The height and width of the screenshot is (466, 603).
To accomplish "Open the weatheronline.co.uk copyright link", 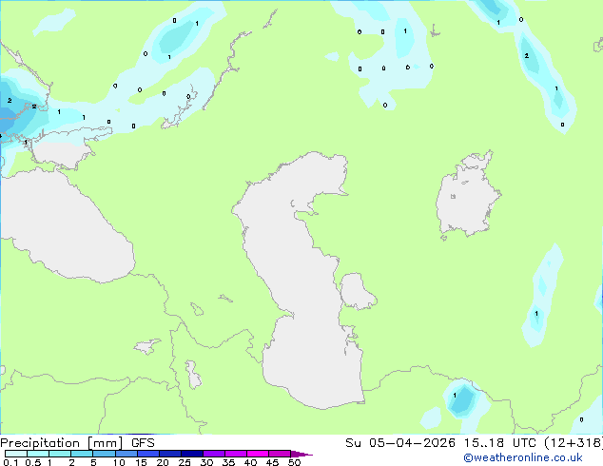I will [523, 457].
